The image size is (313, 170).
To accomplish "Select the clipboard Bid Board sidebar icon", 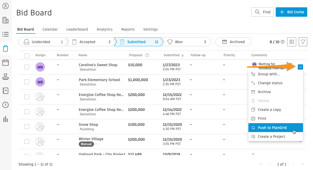I will click(6, 48).
